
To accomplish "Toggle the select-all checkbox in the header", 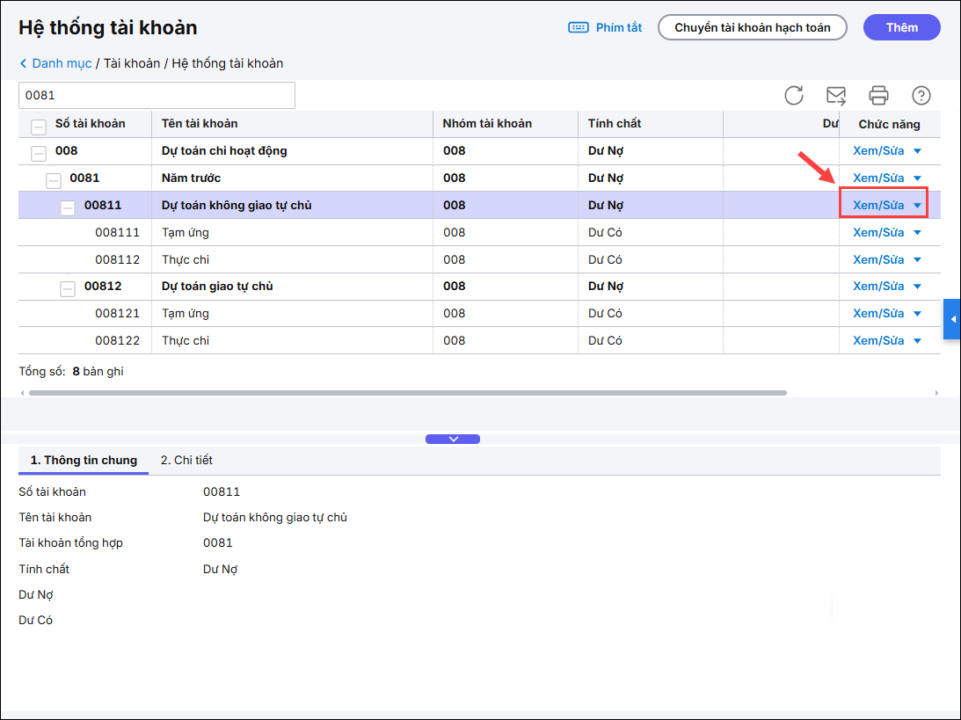I will tap(39, 125).
